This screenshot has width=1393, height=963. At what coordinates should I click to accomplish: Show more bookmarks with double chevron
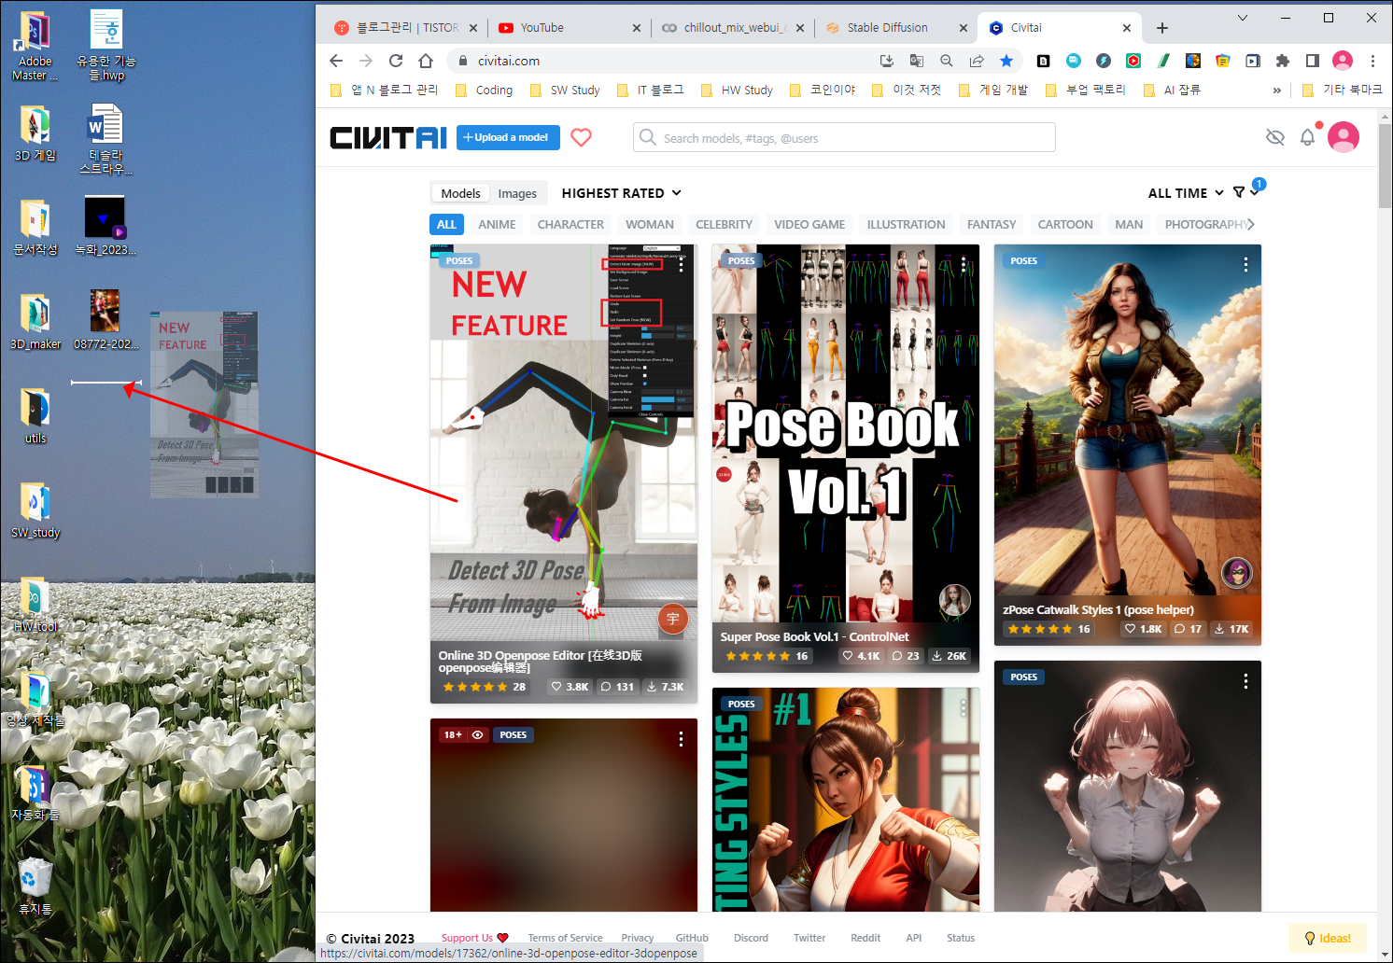(x=1276, y=90)
